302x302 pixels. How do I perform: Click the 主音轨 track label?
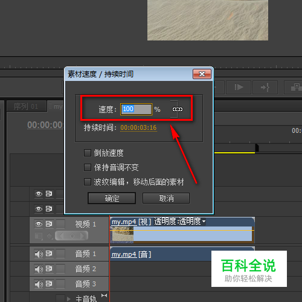point(86,298)
